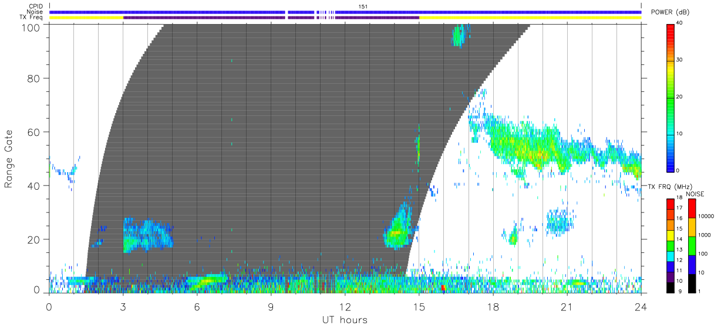Click the Noise row label at top left
This screenshot has width=721, height=332.
point(35,12)
